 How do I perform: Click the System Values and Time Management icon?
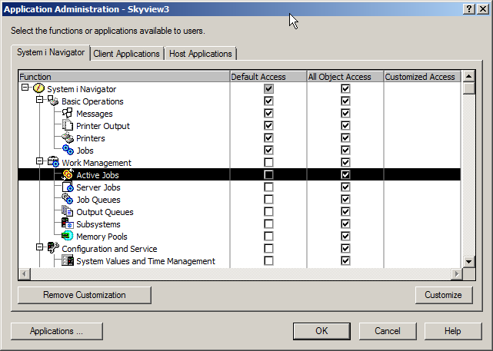click(68, 260)
